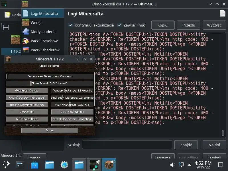Click the Max Framerate slider
Viewport: 228px width, 171px height.
(72, 105)
